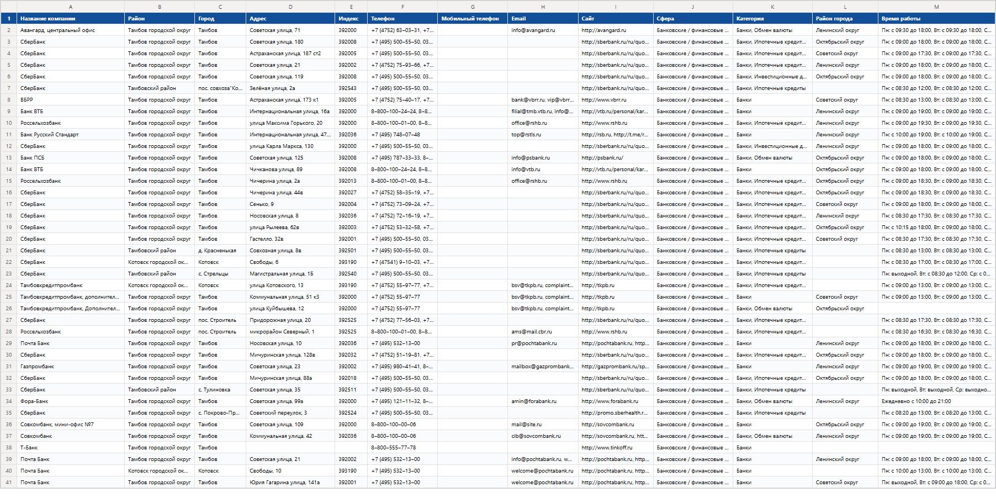This screenshot has width=996, height=498.
Task: Click the email cell "ams@mail.cbr.ru"
Action: [543, 332]
